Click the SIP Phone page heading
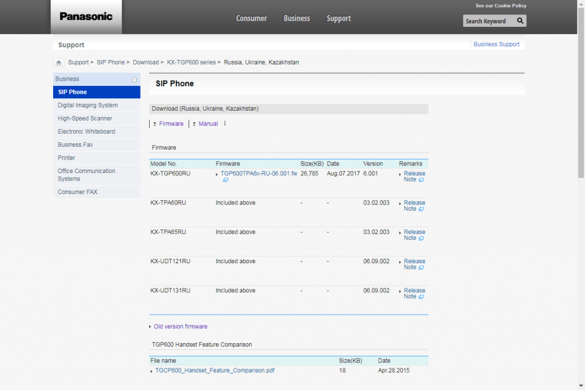 (175, 83)
